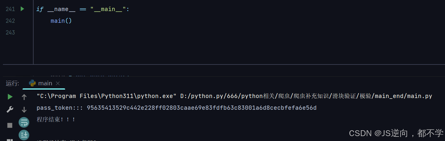The height and width of the screenshot is (141, 445).
Task: Run script via gutter arrow at line 241
Action: click(22, 9)
